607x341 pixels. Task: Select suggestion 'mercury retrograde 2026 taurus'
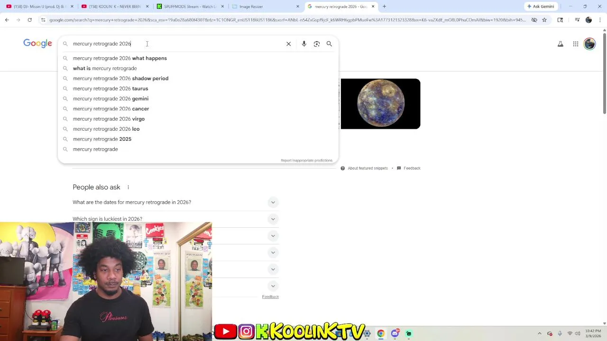(198, 89)
